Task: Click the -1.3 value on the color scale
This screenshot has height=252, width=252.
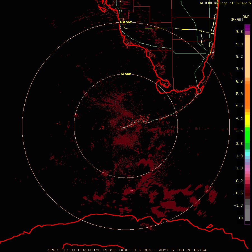Action: pyautogui.click(x=238, y=206)
